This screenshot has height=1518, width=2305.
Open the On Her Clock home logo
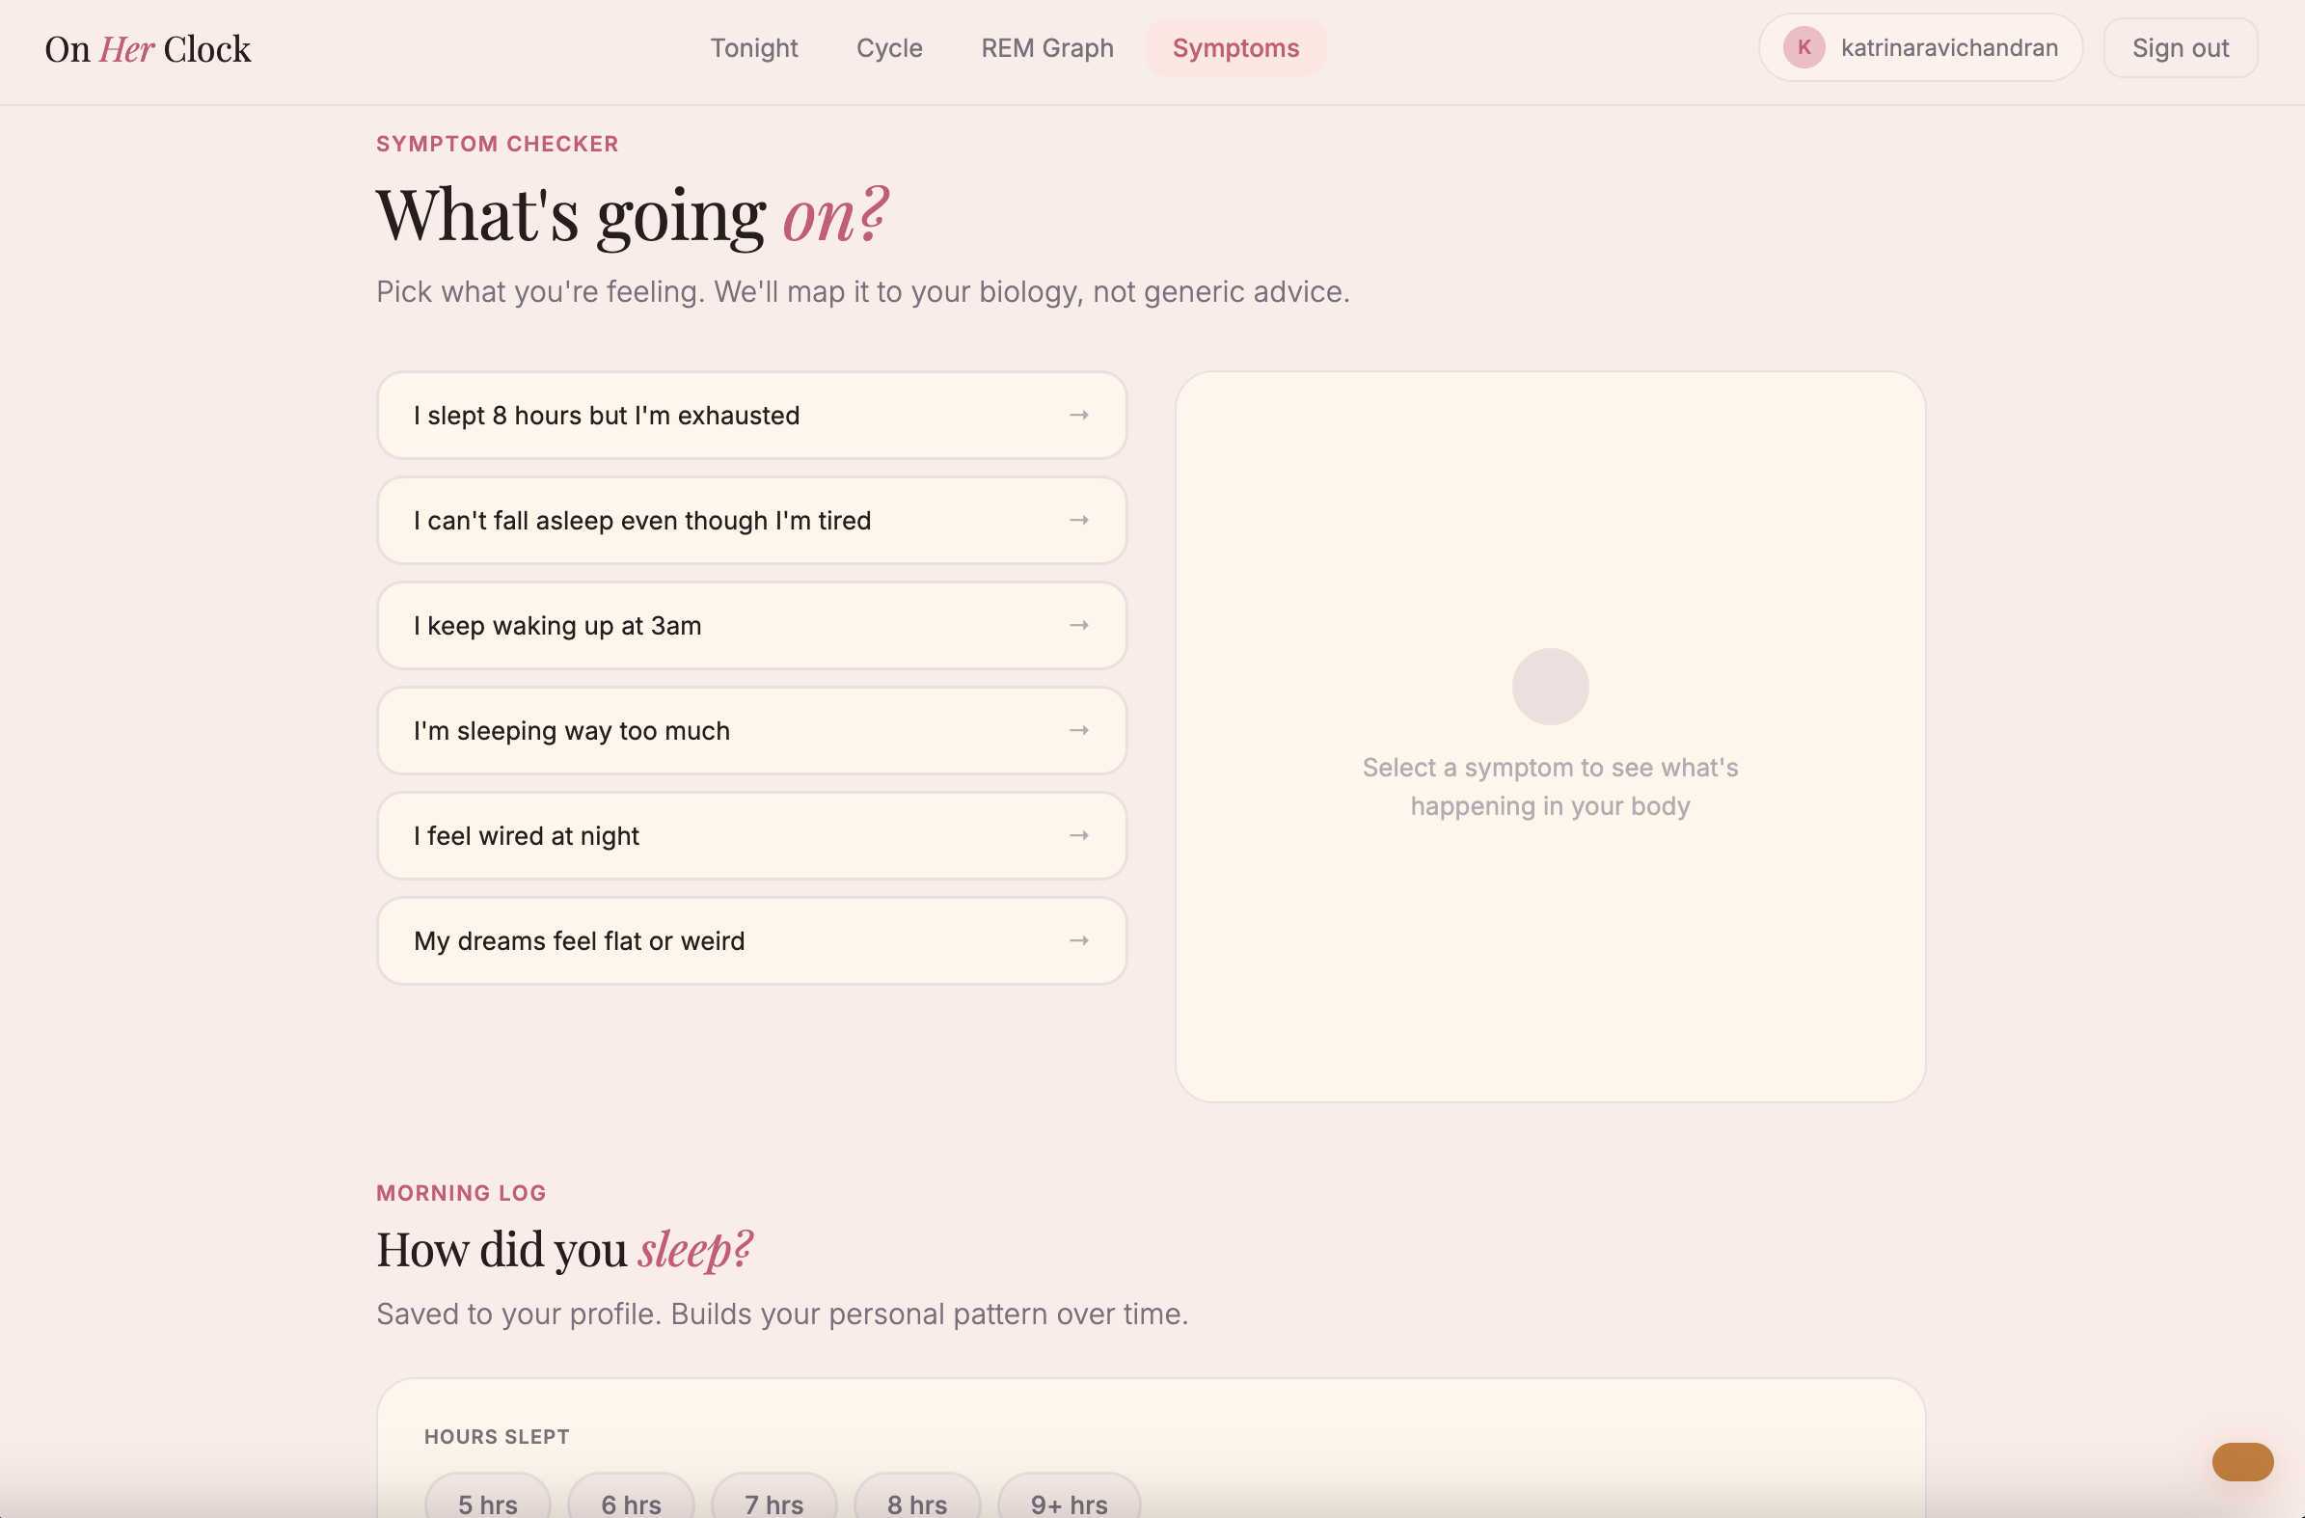click(x=148, y=49)
